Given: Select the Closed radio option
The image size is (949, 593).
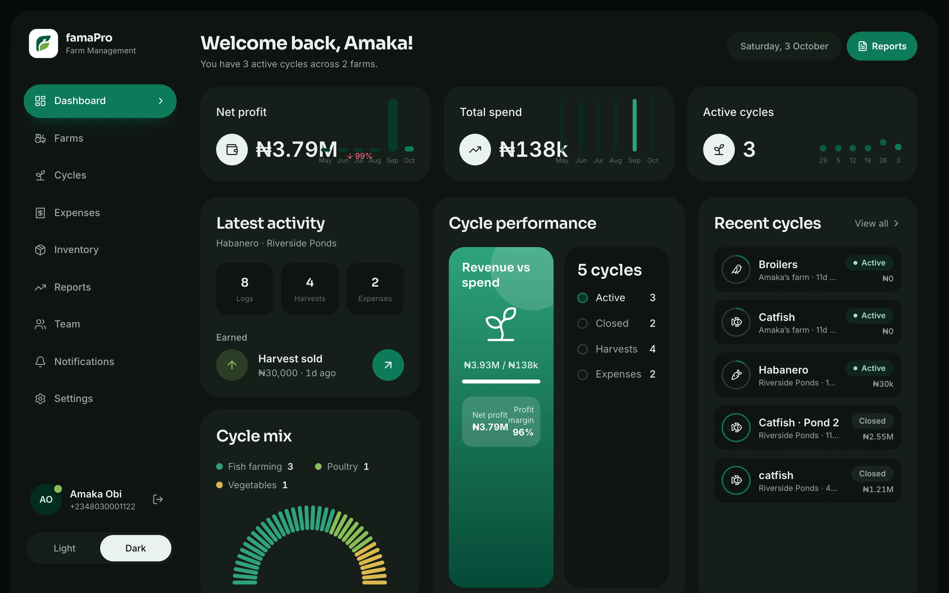Looking at the screenshot, I should [x=583, y=323].
